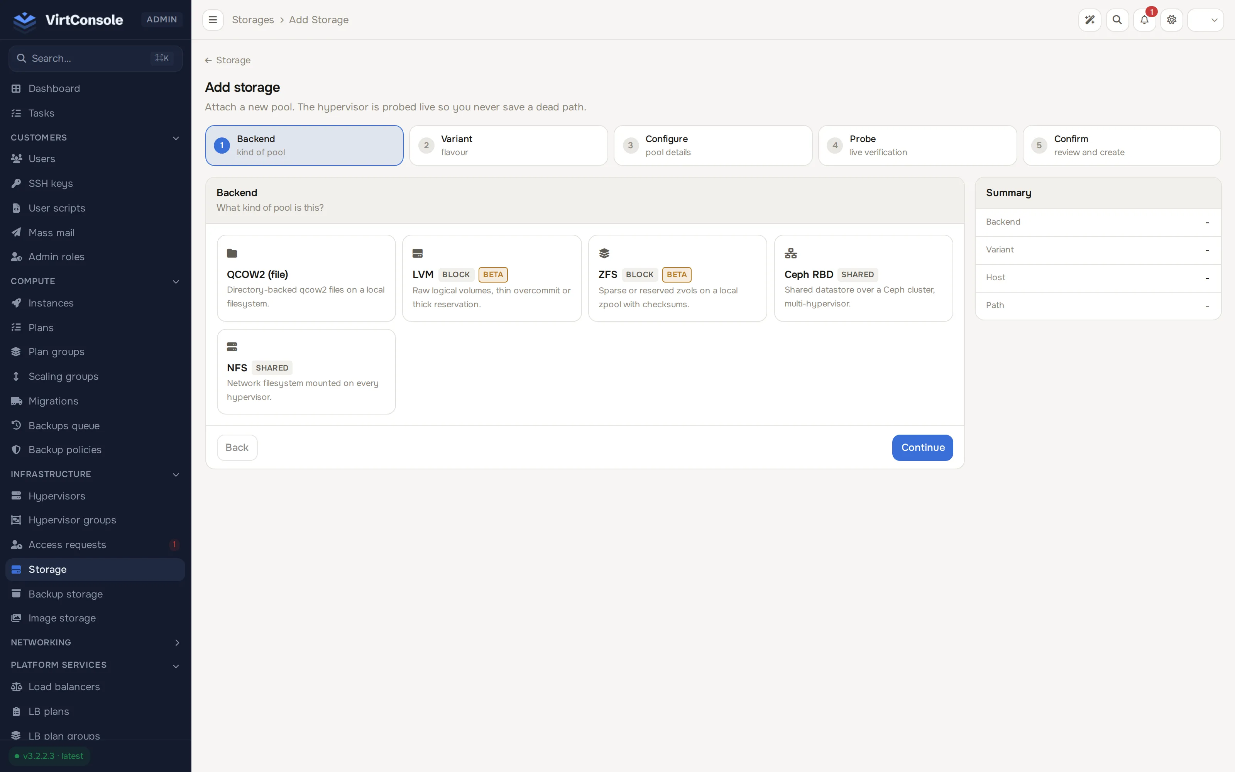Toggle the sidebar hamburger menu
1235x772 pixels.
pyautogui.click(x=213, y=20)
